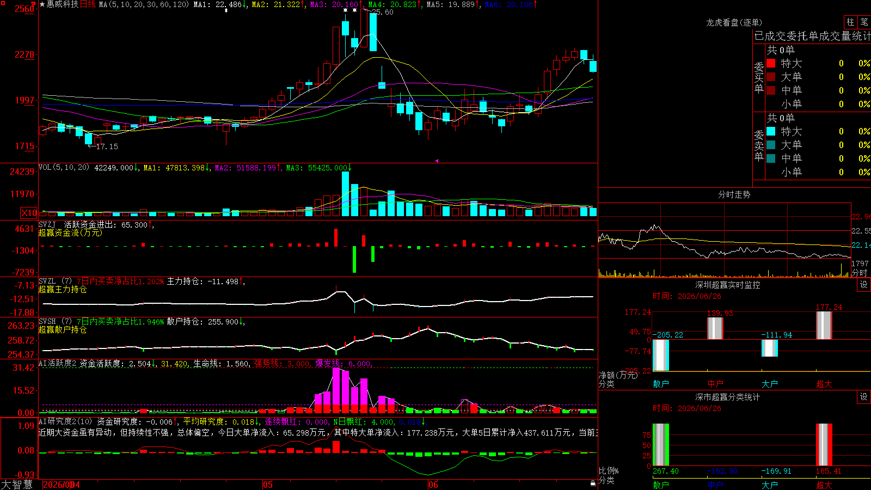This screenshot has width=871, height=490.
Task: Click the teal 中单 sell-order swatch
Action: coord(771,158)
